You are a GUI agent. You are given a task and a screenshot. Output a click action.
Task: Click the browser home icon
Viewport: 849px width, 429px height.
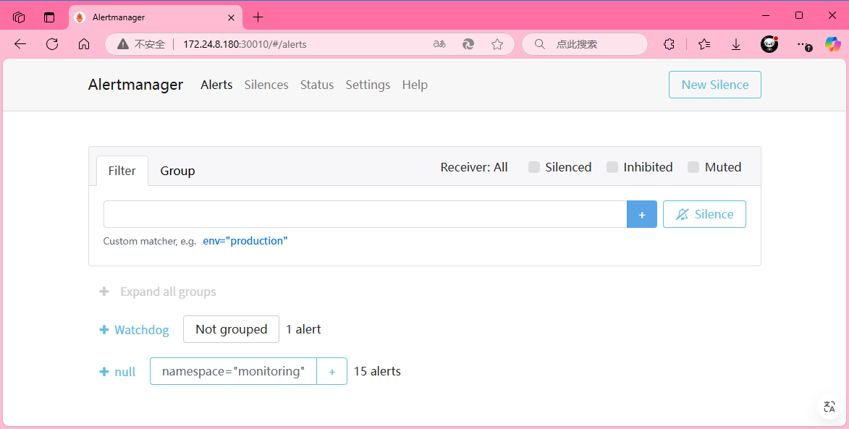(84, 44)
